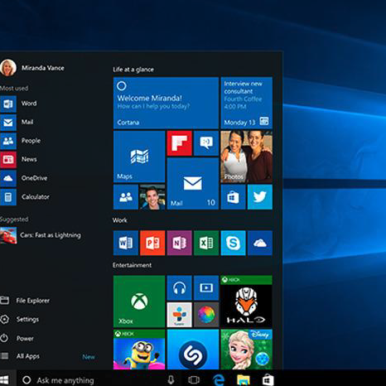Click the Ask me anything search box
This screenshot has width=386, height=386.
[91, 380]
